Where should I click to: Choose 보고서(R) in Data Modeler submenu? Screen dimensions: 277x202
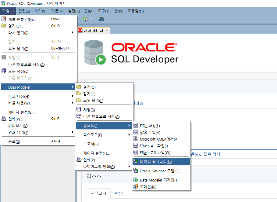click(104, 144)
